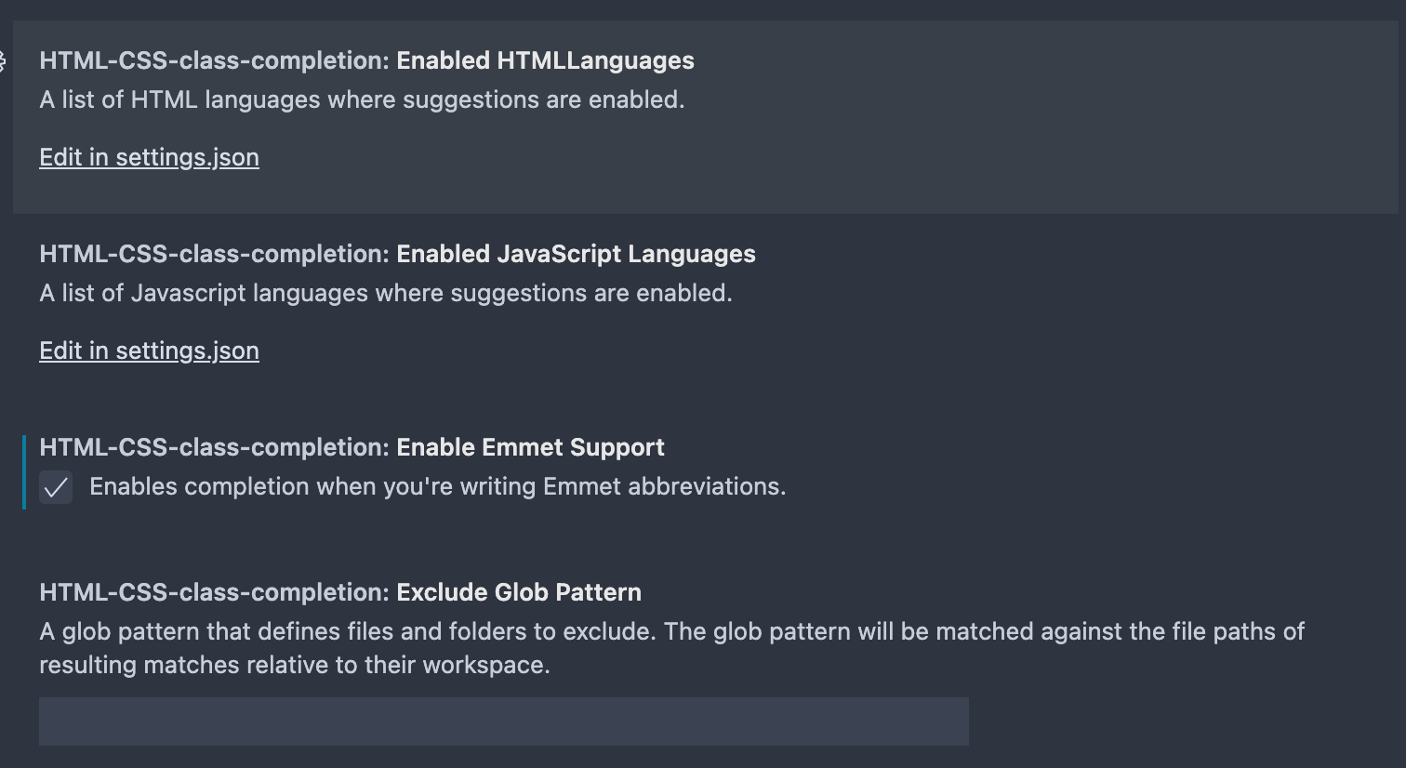Click the glob pattern description paragraph
Viewport: 1406px width, 768px height.
(x=671, y=632)
